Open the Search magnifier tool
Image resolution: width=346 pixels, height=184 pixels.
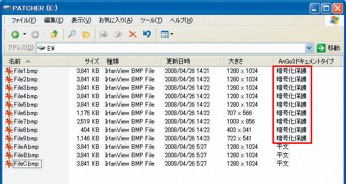72,34
